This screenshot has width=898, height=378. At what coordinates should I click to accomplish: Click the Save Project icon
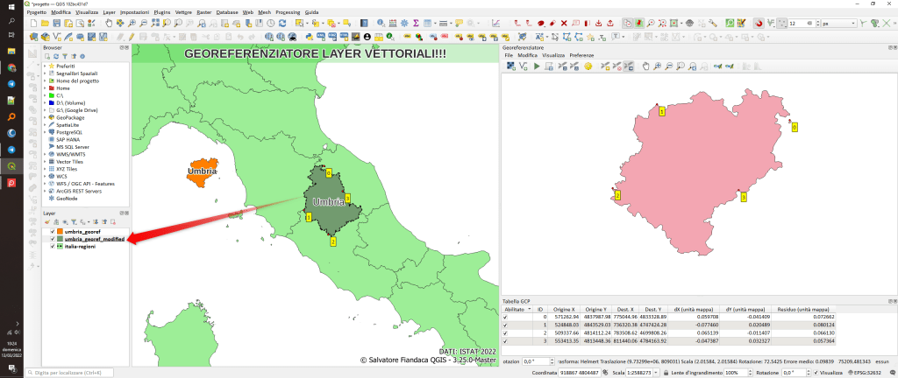(58, 24)
